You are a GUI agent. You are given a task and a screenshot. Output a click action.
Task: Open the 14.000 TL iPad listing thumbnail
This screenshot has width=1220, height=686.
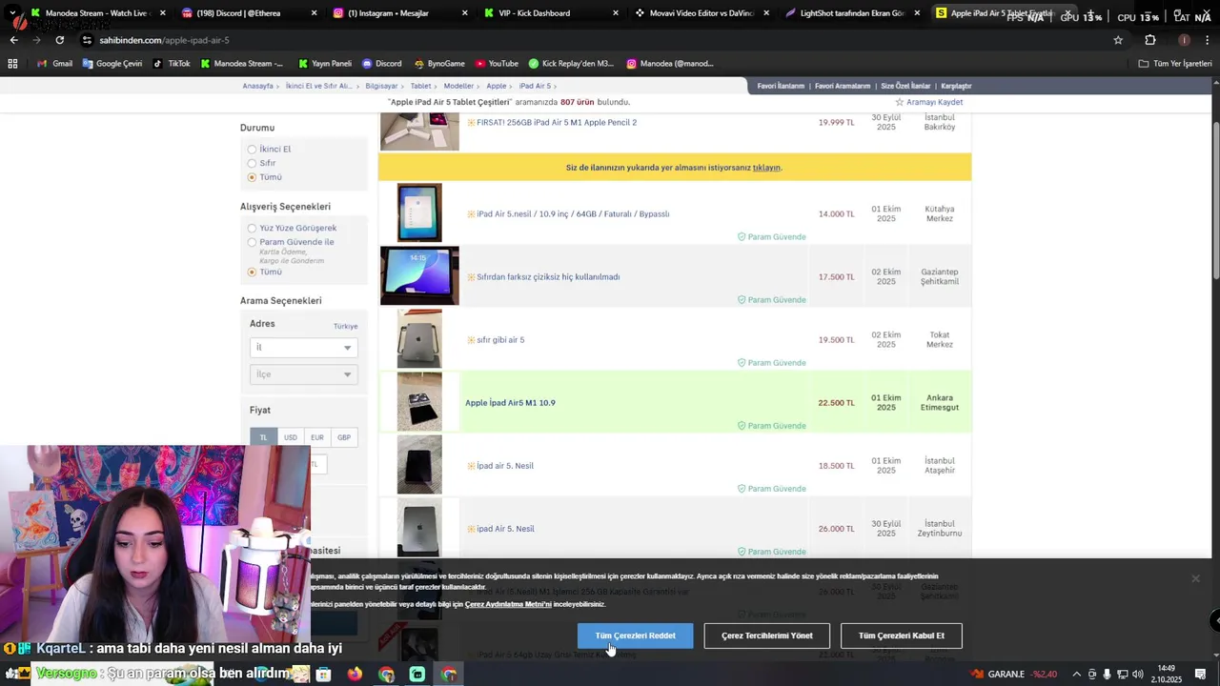419,212
